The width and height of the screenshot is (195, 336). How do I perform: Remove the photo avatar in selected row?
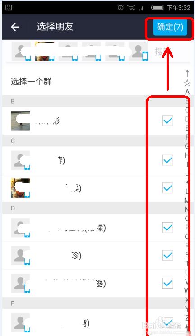pos(45,51)
